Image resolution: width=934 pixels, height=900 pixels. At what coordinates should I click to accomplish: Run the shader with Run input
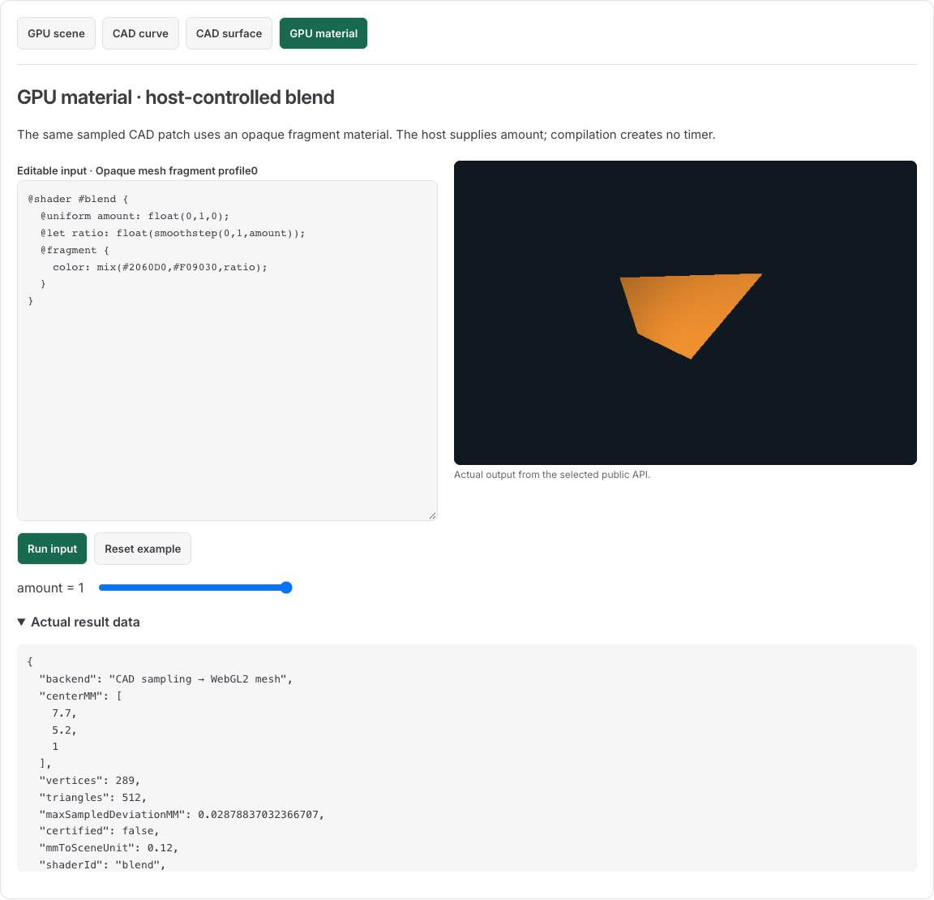(x=53, y=549)
